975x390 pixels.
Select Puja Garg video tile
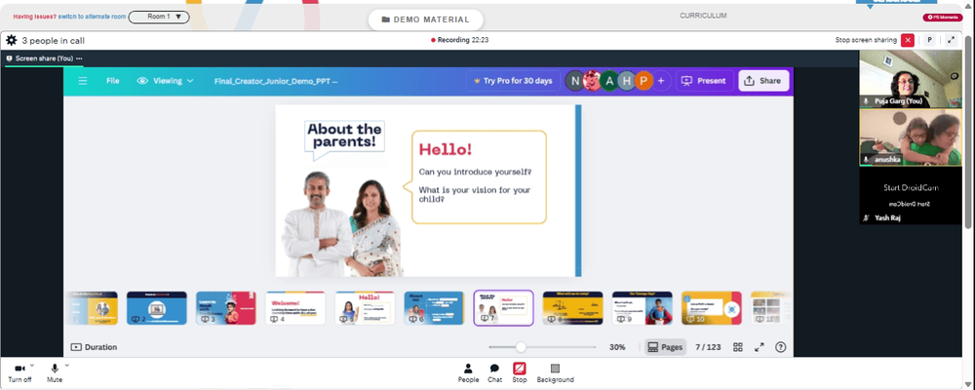911,79
